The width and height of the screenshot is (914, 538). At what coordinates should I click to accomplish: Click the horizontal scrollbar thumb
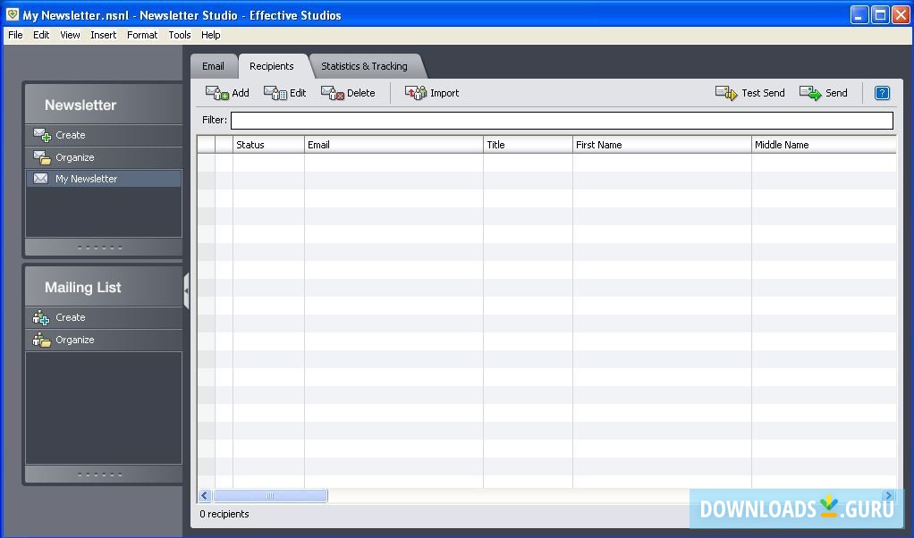point(270,496)
